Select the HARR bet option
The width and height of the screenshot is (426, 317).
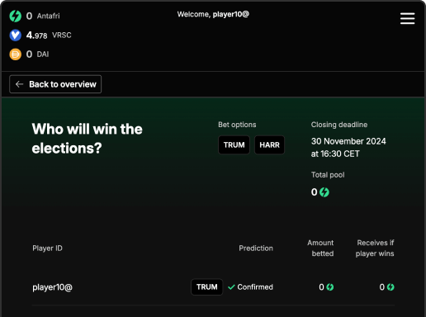click(x=269, y=144)
